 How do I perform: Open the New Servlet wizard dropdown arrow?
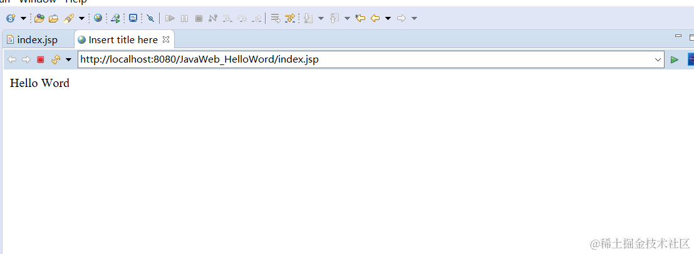tap(23, 19)
